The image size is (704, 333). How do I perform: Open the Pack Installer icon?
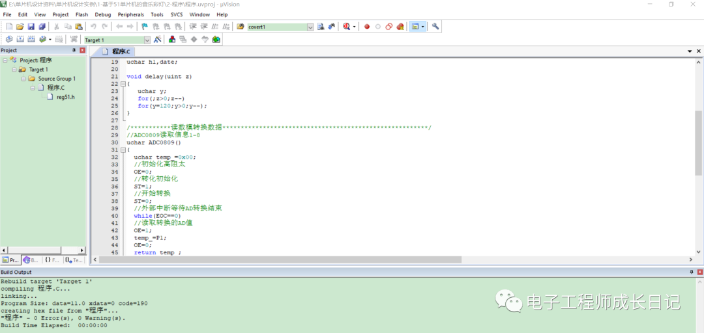[216, 40]
